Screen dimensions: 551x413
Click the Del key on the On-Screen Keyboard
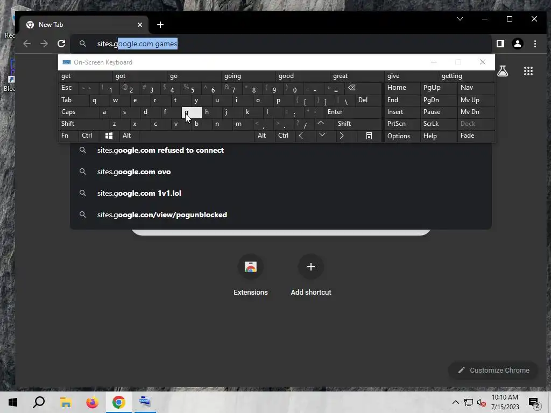368,100
